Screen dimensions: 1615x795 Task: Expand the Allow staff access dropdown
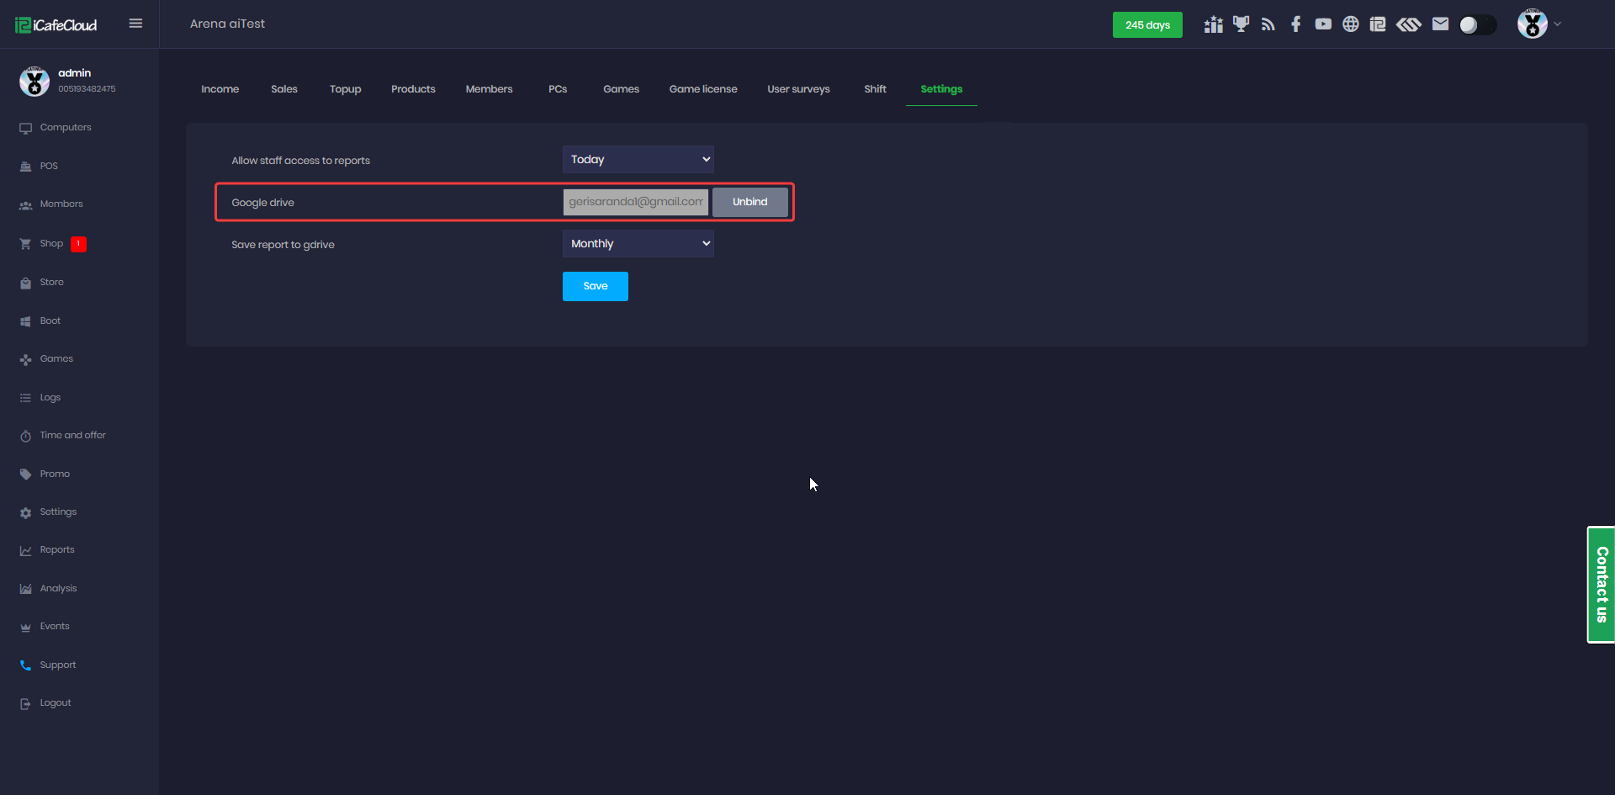[x=638, y=160]
